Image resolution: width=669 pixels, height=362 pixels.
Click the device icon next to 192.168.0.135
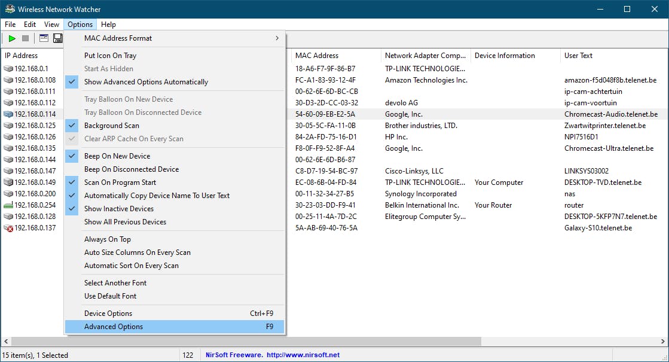tap(8, 148)
